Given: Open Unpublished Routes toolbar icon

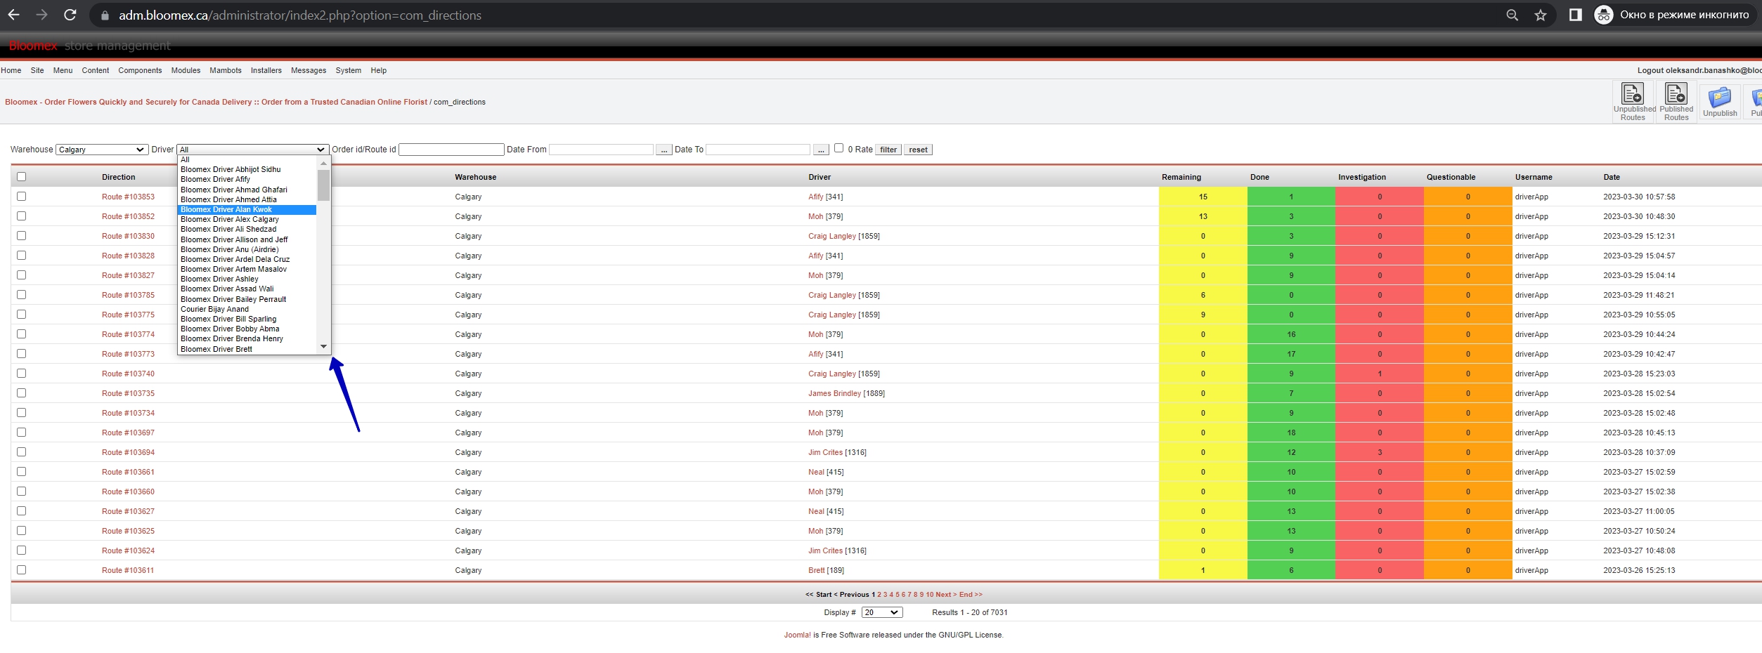Looking at the screenshot, I should point(1633,102).
